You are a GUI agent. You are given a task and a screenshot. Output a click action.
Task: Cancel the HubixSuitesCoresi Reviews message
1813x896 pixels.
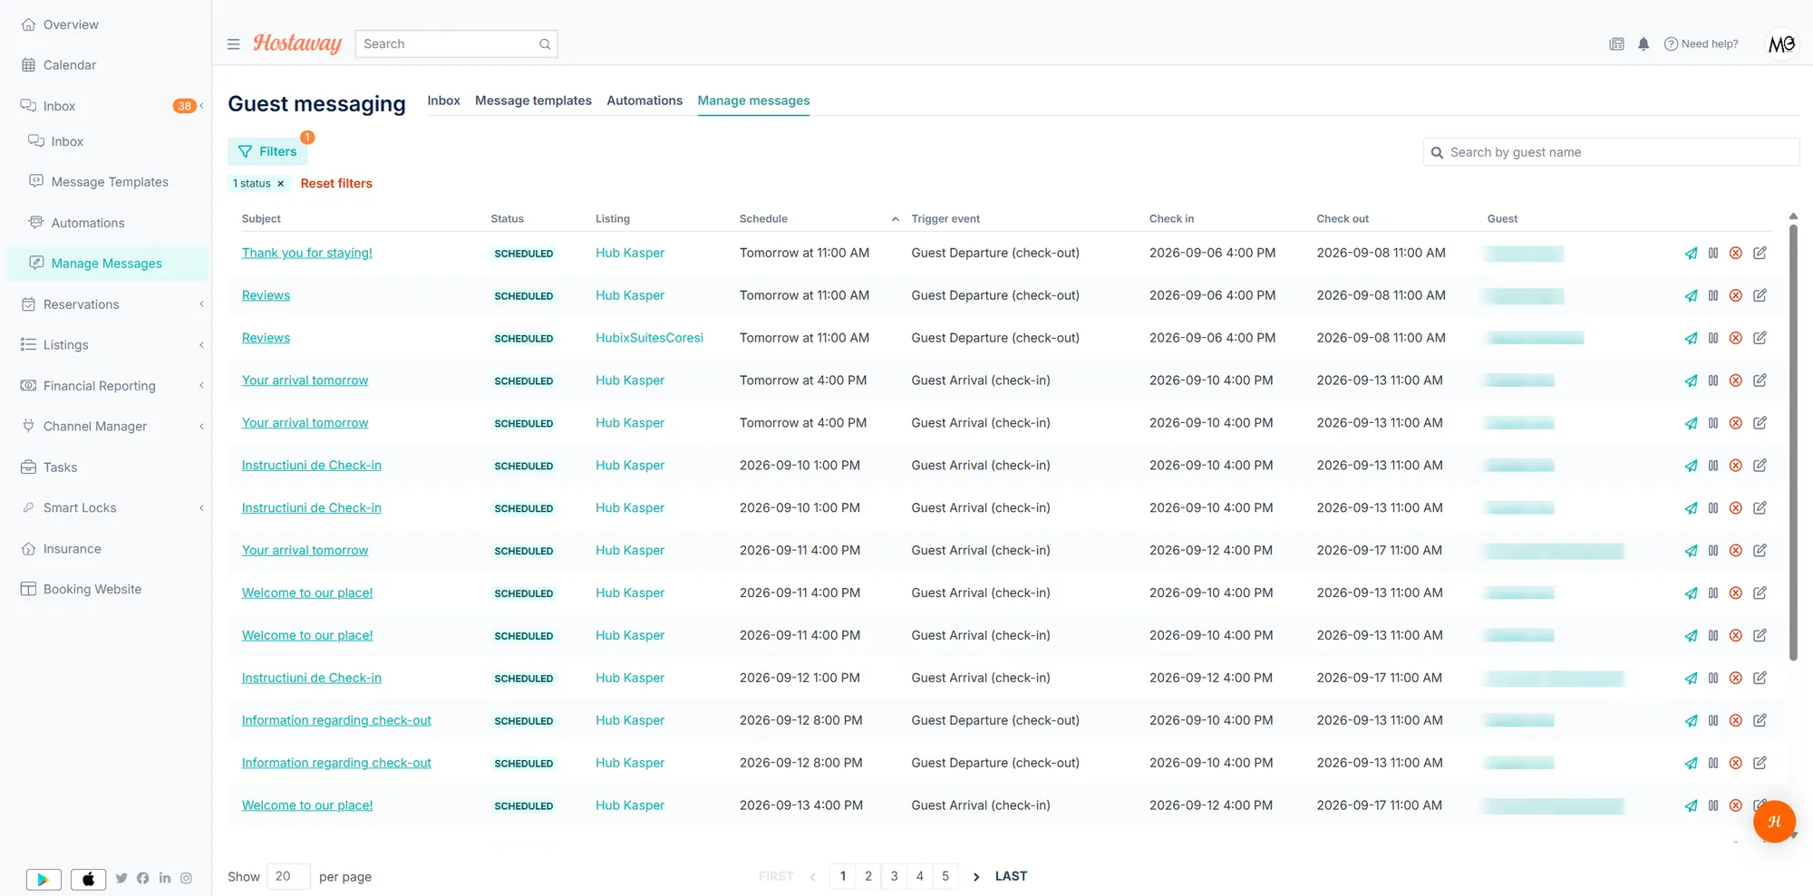[x=1735, y=339]
